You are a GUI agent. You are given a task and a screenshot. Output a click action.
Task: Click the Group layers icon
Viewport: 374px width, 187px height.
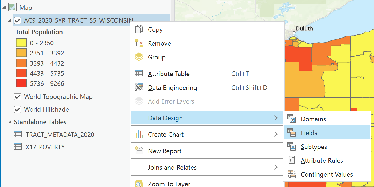pyautogui.click(x=139, y=57)
